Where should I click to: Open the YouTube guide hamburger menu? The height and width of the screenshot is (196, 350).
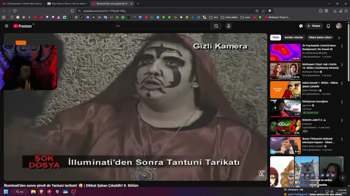click(x=7, y=26)
